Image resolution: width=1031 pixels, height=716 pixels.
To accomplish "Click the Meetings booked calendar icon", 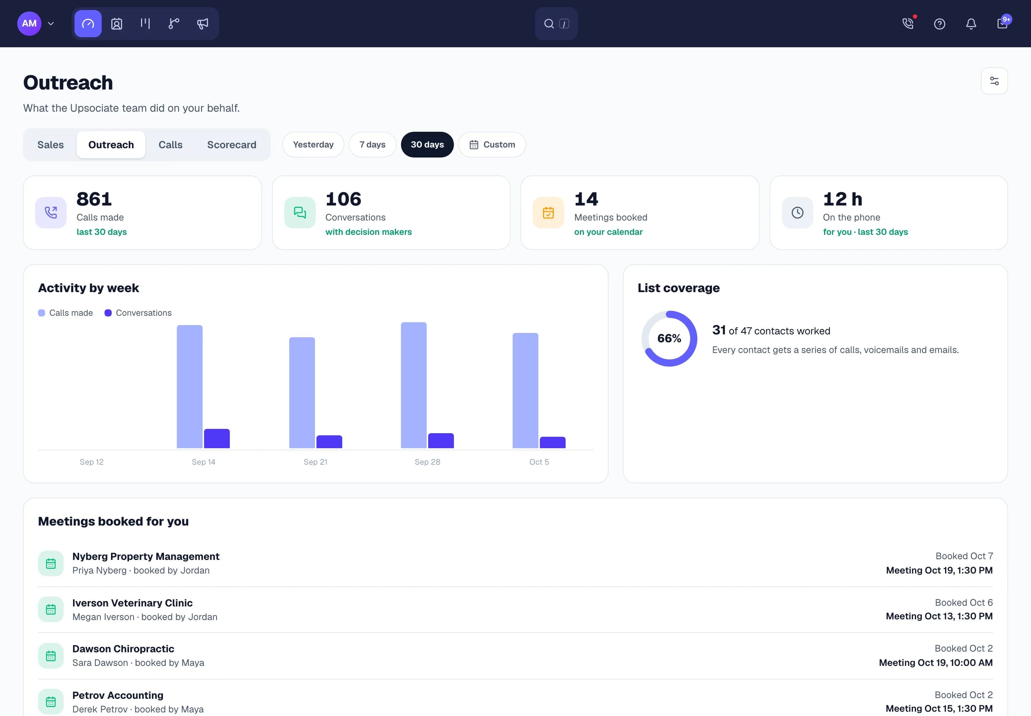I will pos(548,213).
